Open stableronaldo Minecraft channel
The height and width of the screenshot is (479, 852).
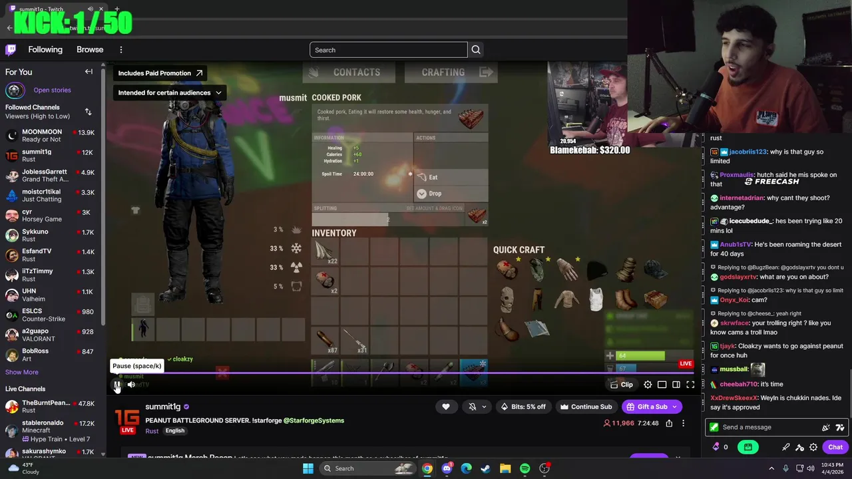click(51, 430)
